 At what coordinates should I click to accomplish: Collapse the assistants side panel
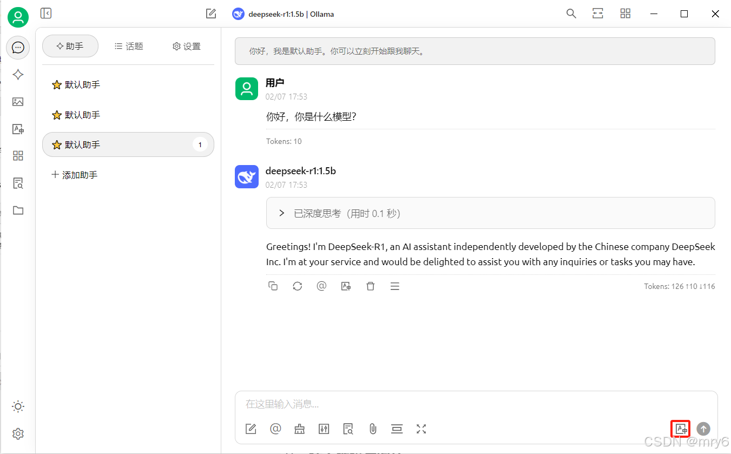pyautogui.click(x=46, y=14)
